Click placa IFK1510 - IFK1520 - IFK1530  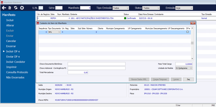[x=156, y=94]
